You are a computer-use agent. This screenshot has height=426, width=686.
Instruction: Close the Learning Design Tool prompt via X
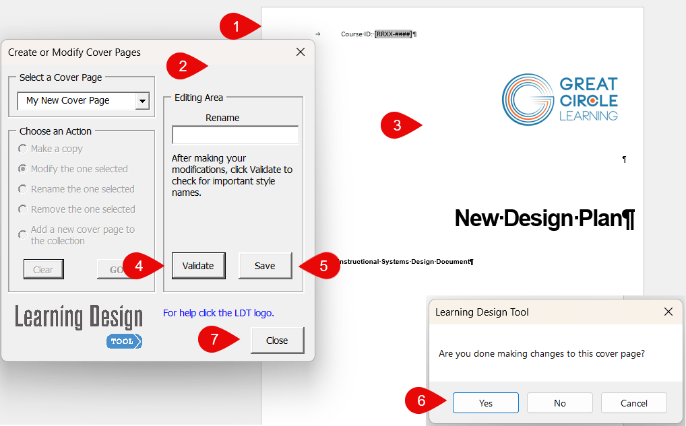[668, 312]
